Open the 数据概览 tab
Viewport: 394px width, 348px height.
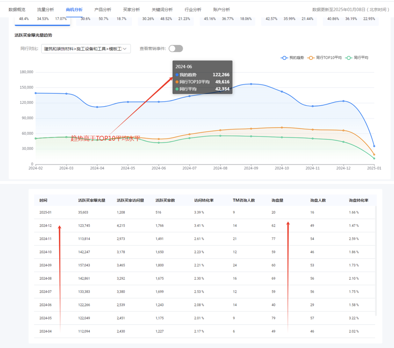[x=17, y=9]
